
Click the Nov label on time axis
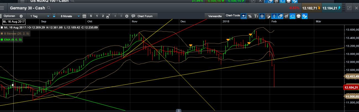click(135, 21)
